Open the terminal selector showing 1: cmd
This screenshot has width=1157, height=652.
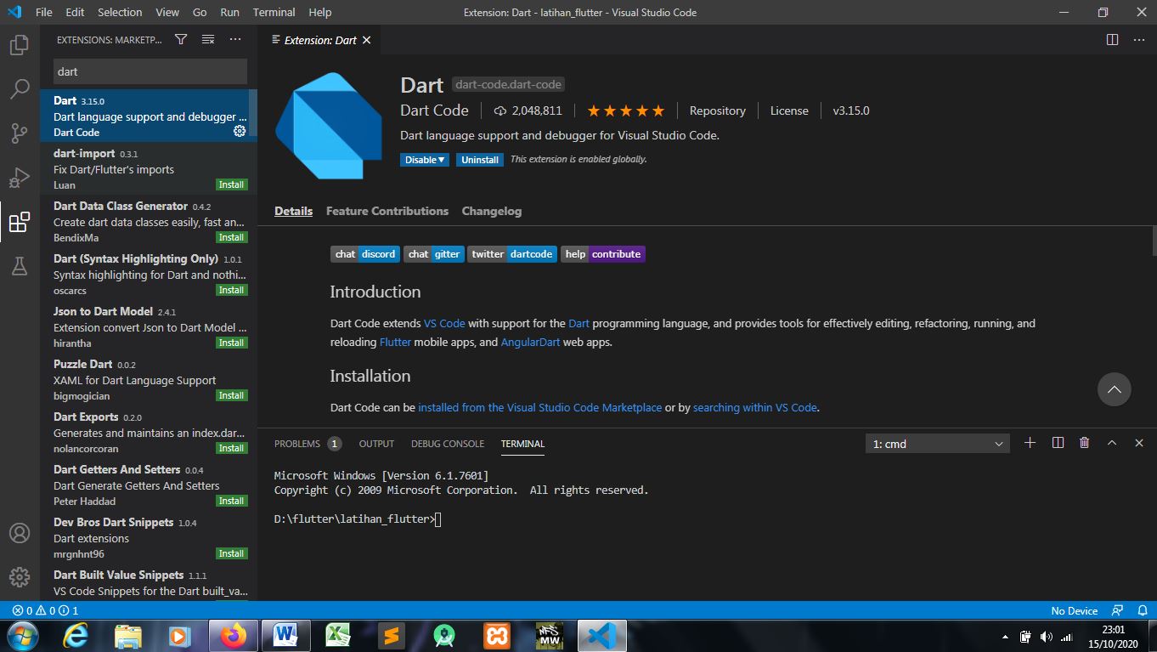[937, 443]
